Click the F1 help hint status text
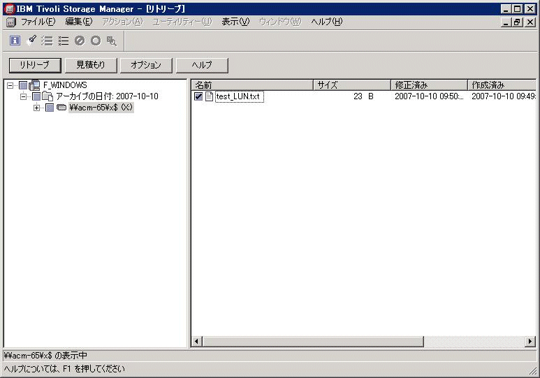 point(64,369)
